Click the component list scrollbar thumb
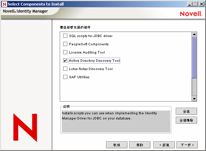Viewport: 206px width, 151px height. coord(194,58)
